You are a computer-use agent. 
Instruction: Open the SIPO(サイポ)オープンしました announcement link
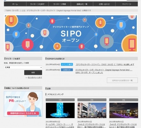click(104, 71)
